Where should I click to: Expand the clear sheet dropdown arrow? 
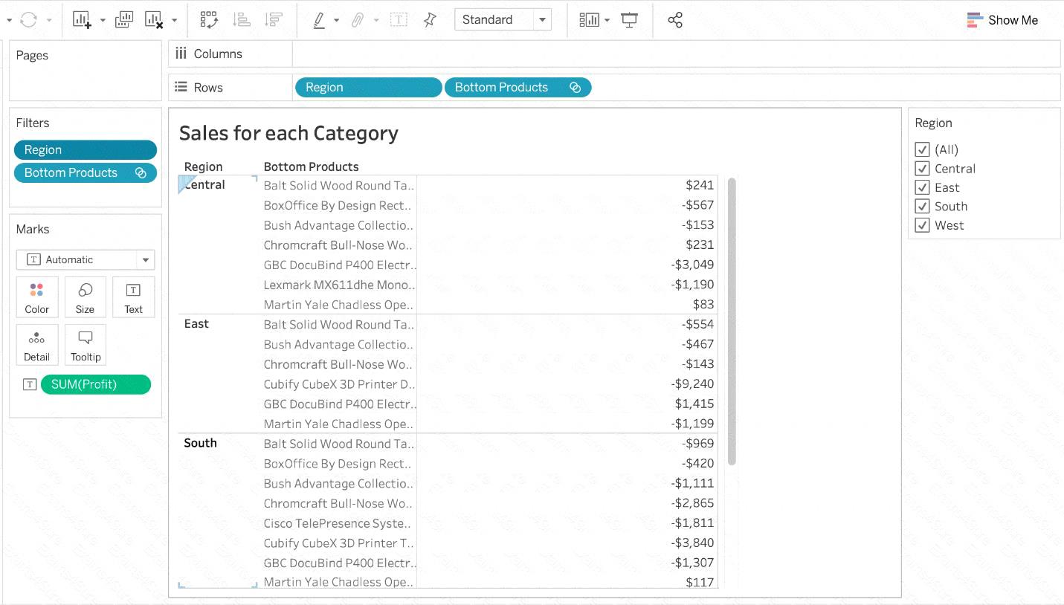[174, 21]
